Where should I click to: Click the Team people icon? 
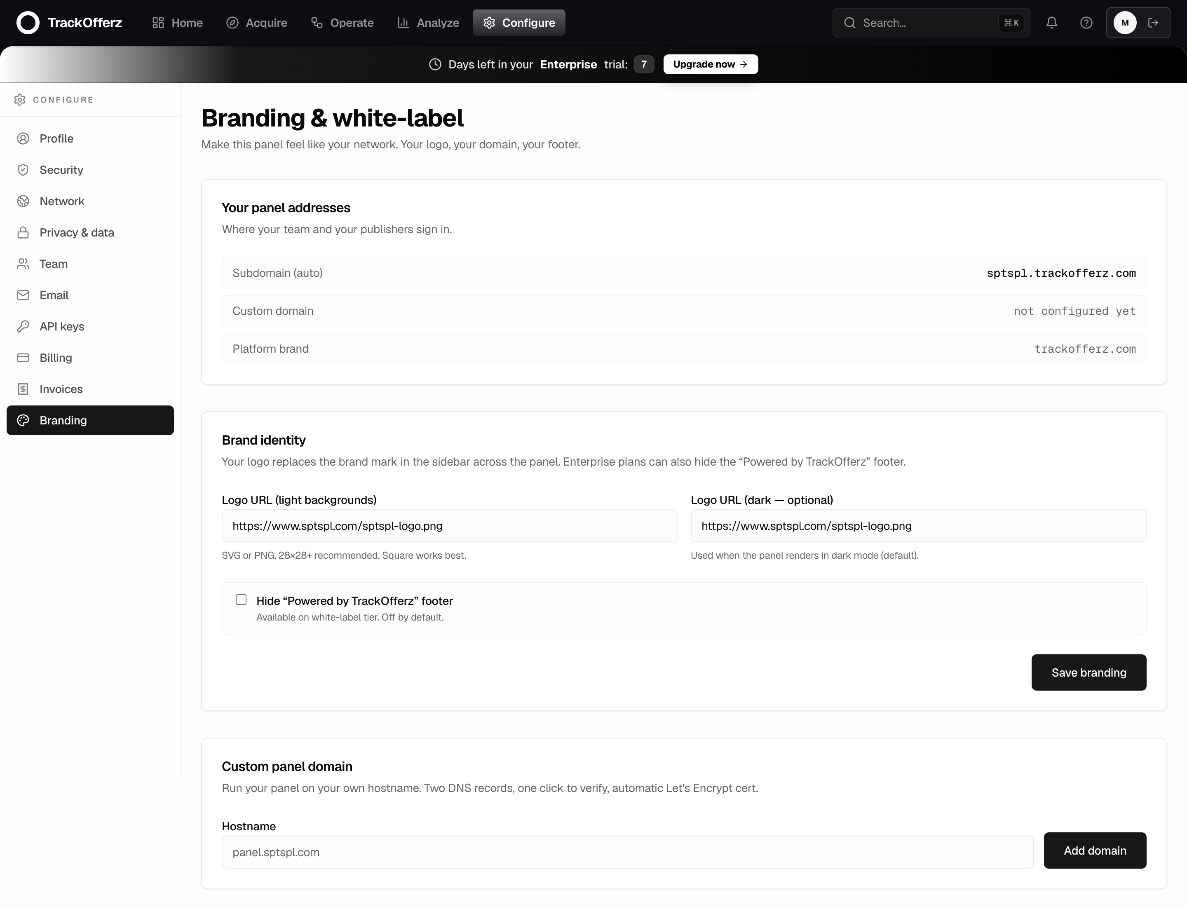[23, 264]
